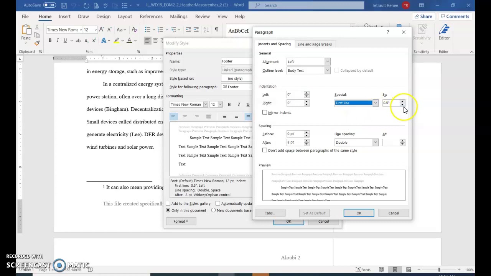Click Italic button in Modify Style dialog
Screen dimensions: 491x276
[x=239, y=105]
